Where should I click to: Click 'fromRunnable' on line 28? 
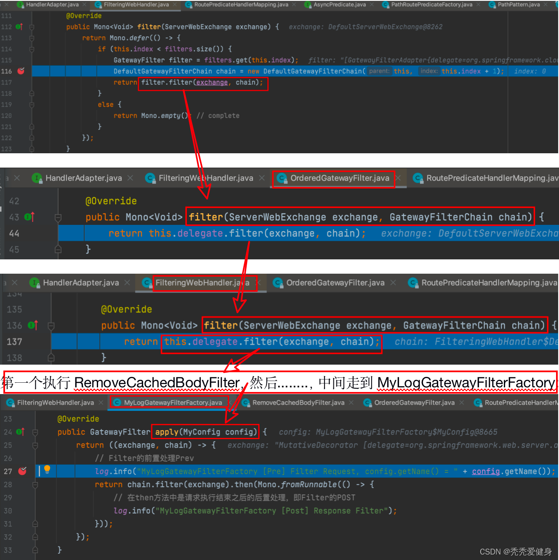pyautogui.click(x=308, y=485)
